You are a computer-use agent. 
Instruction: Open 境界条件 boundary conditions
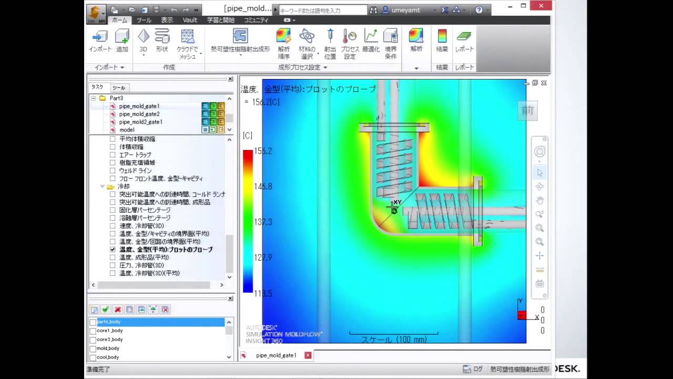click(391, 43)
